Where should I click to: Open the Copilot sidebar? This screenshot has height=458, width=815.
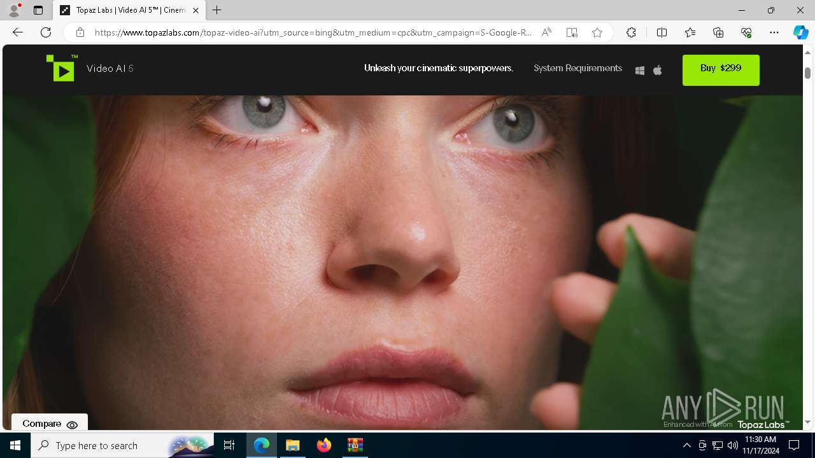click(x=800, y=32)
